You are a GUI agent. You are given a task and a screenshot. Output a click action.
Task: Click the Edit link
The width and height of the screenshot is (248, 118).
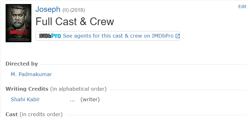coord(242,7)
